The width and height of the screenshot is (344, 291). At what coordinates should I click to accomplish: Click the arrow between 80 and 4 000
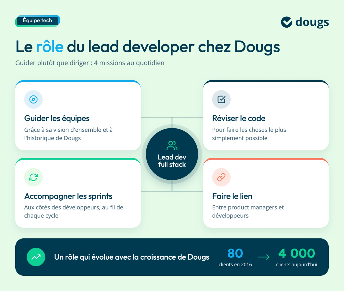point(264,257)
